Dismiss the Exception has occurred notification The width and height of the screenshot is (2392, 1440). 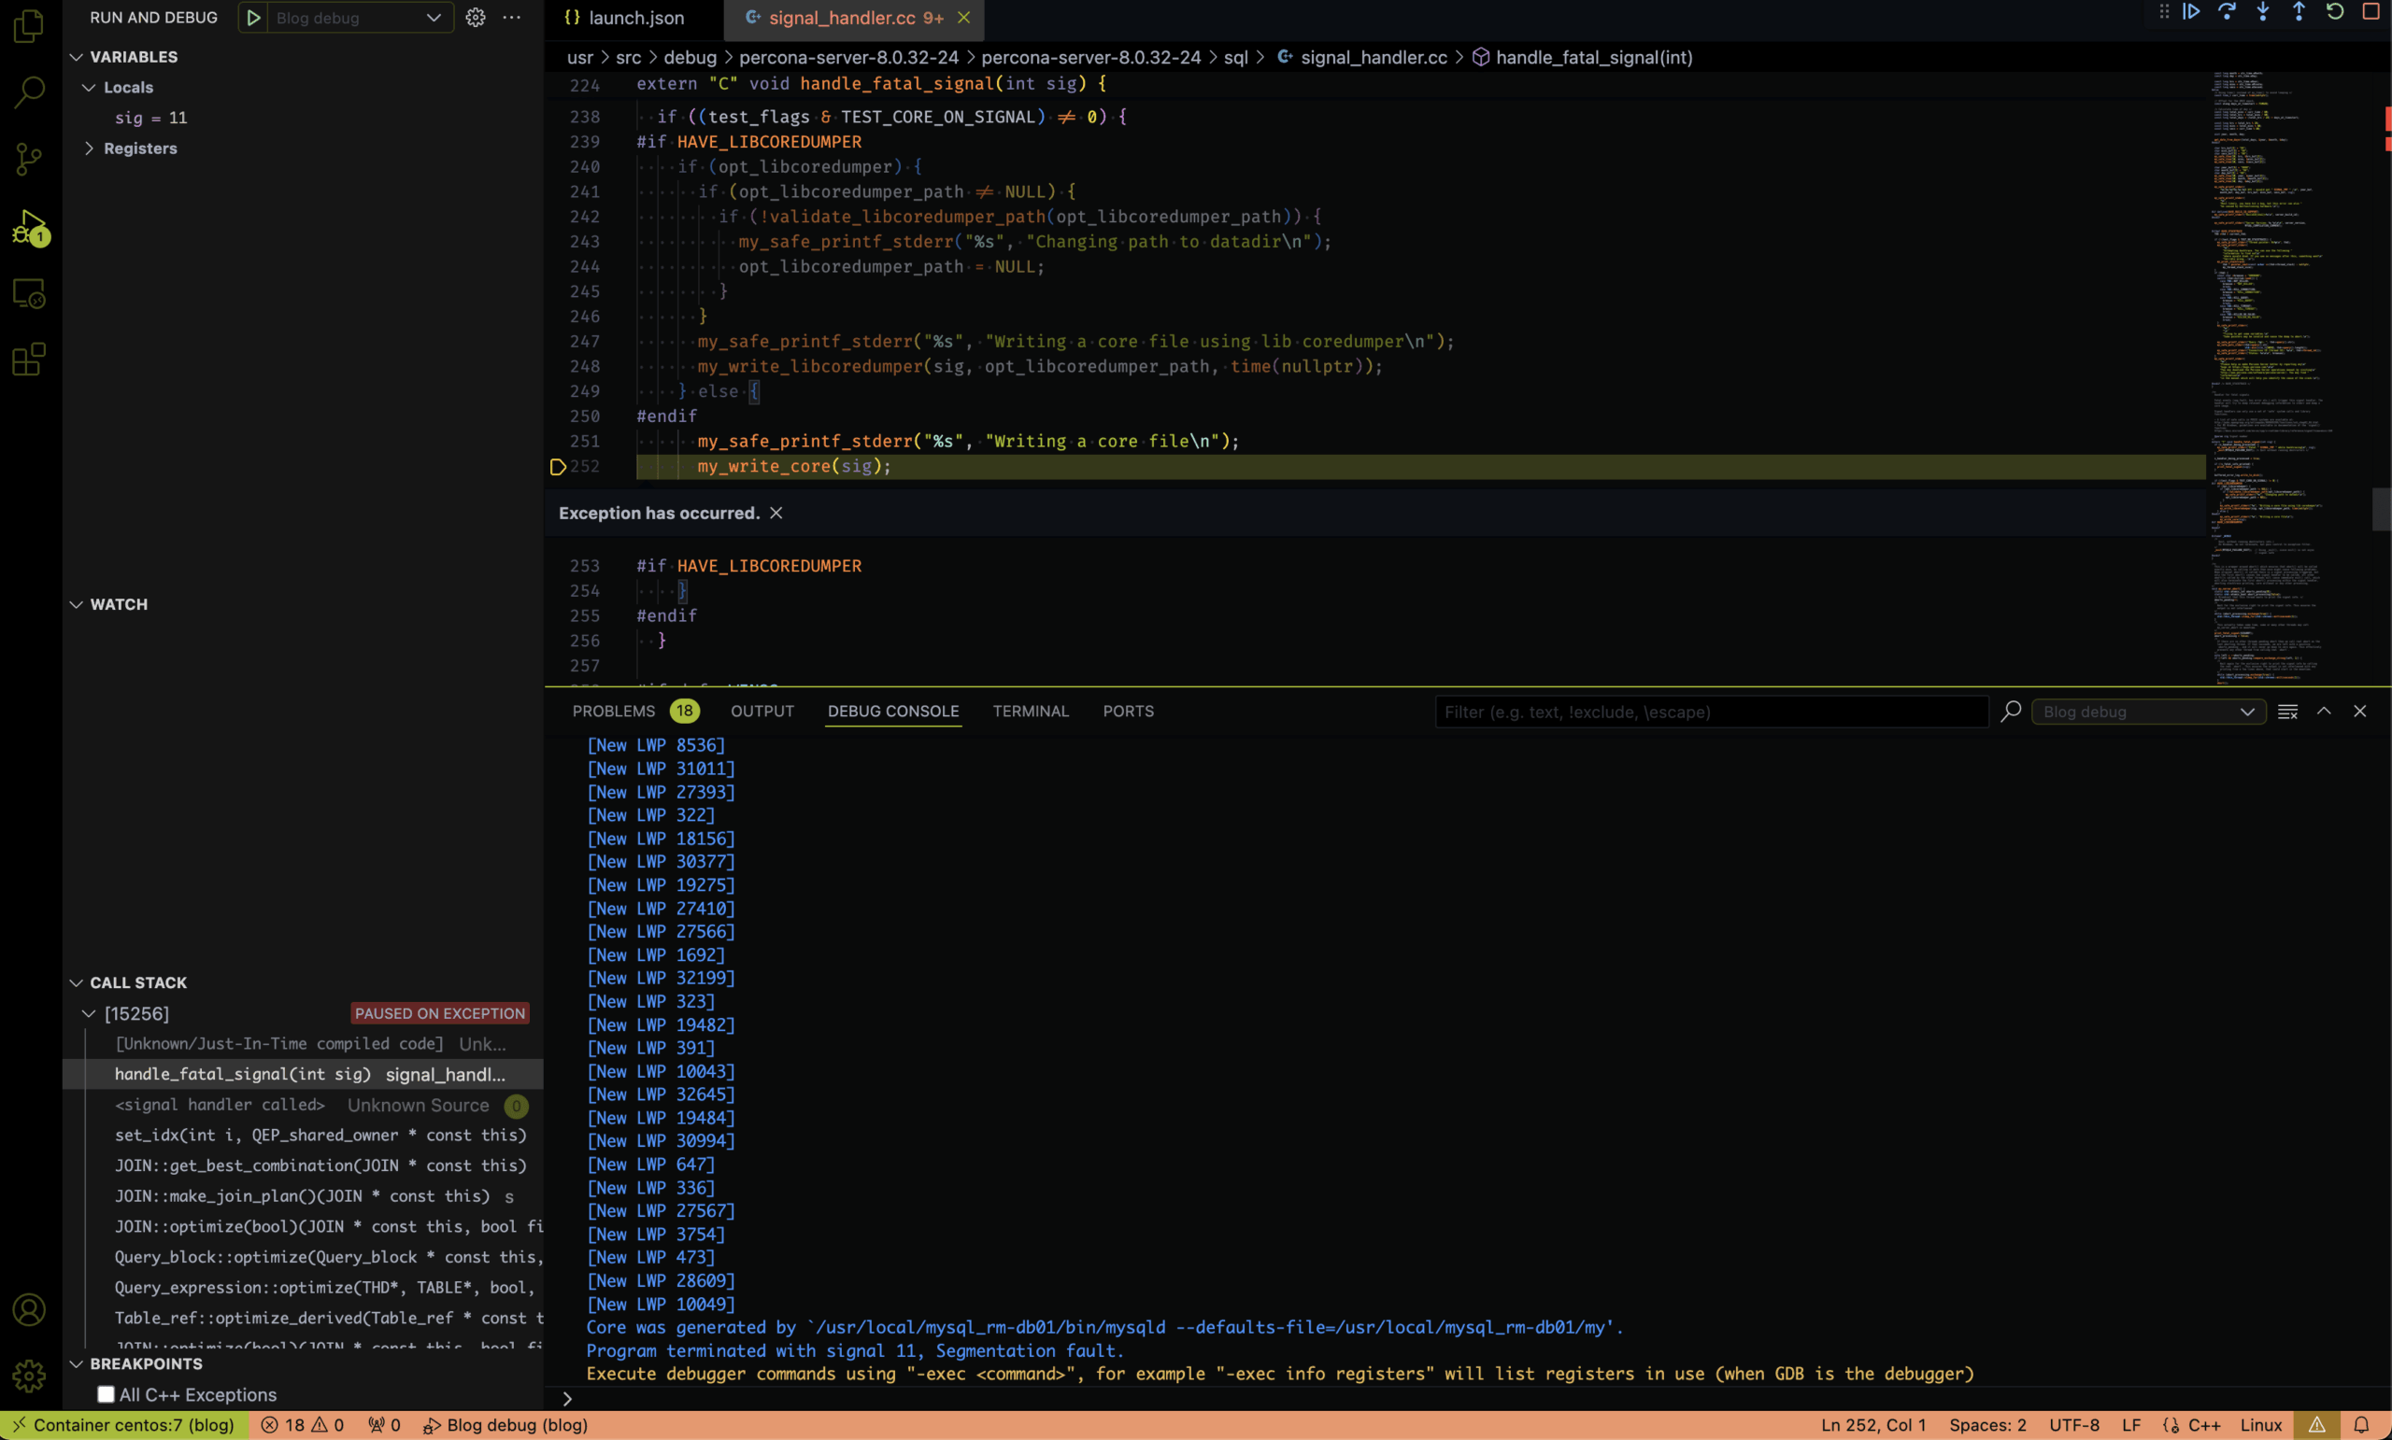tap(776, 513)
